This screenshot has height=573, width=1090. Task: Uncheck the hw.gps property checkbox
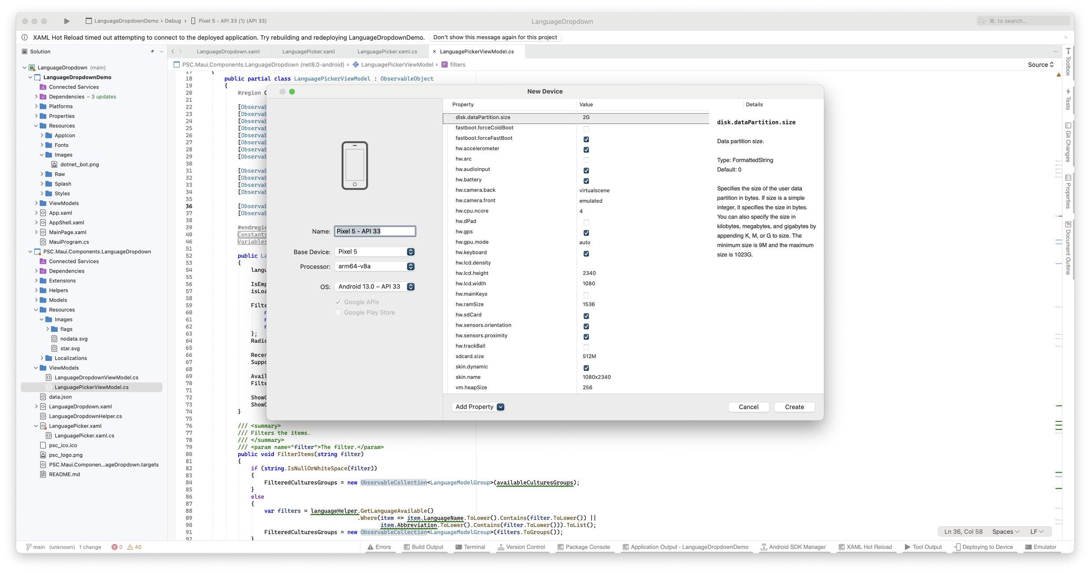(x=586, y=233)
